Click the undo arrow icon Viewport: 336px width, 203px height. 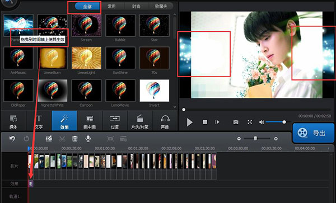tap(12, 139)
